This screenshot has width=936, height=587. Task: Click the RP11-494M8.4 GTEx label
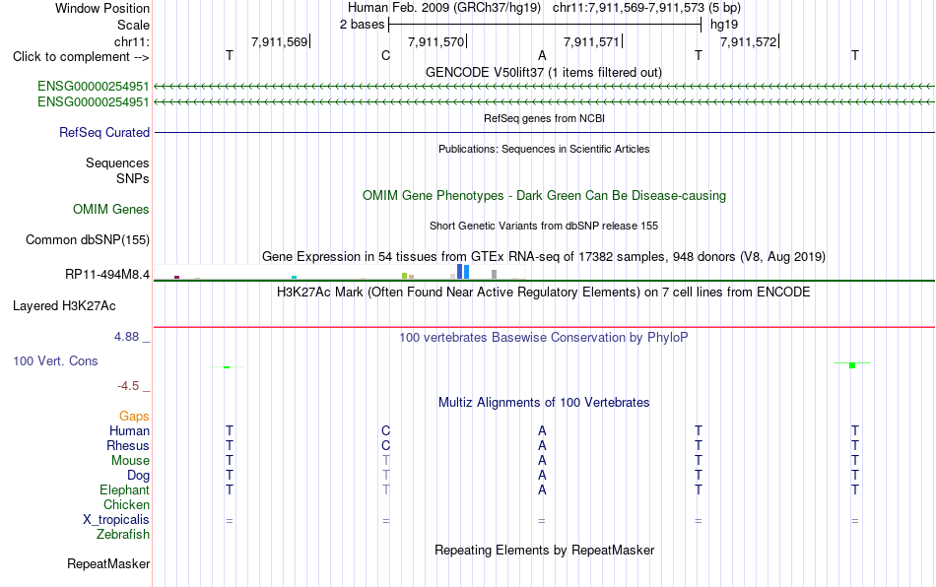click(x=107, y=275)
